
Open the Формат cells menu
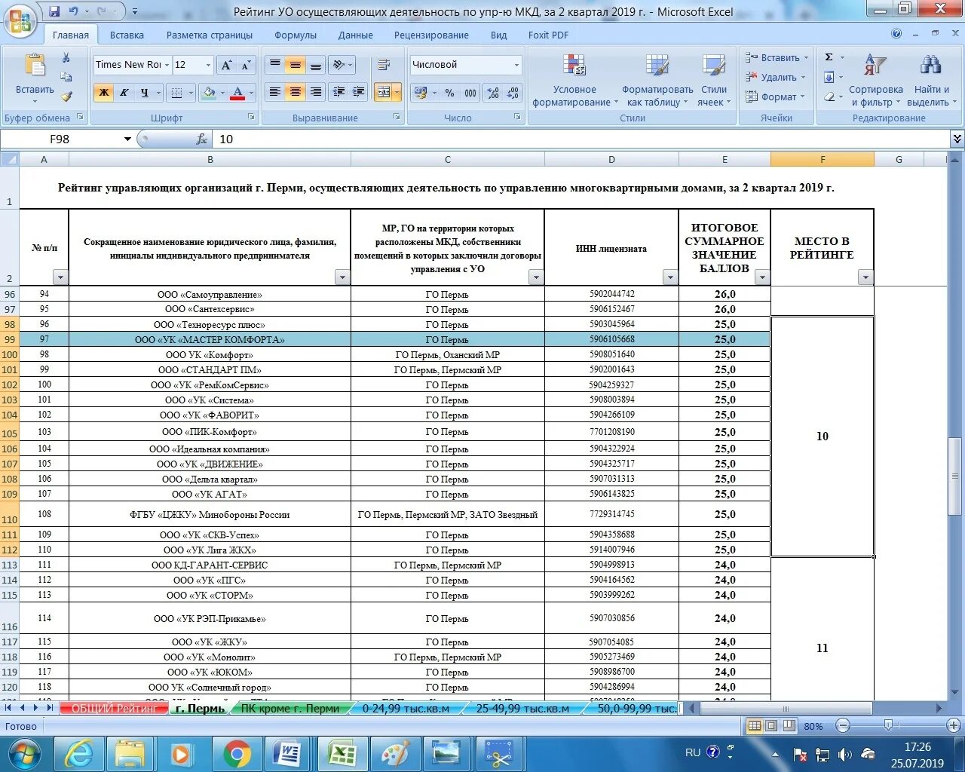click(772, 96)
